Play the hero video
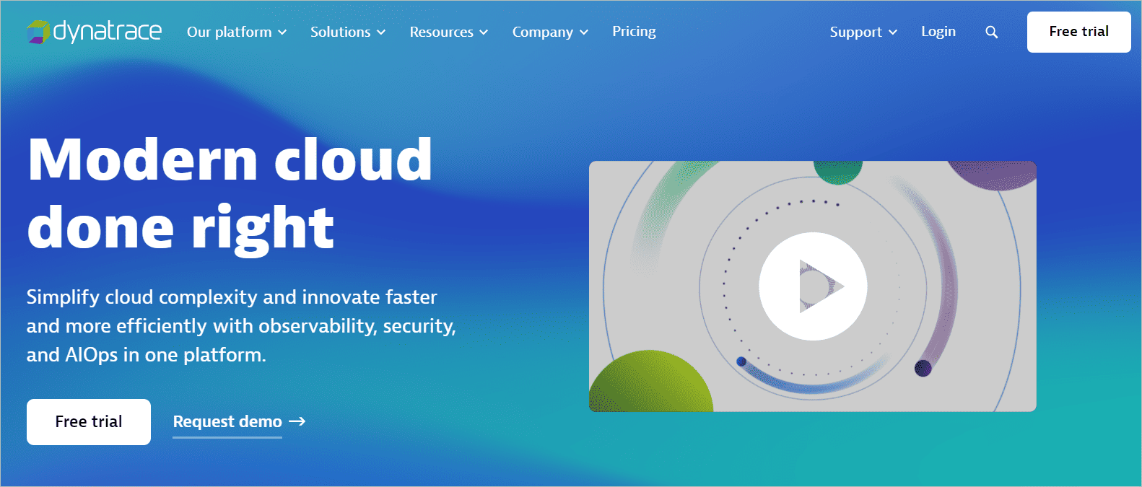The width and height of the screenshot is (1142, 487). pos(813,286)
